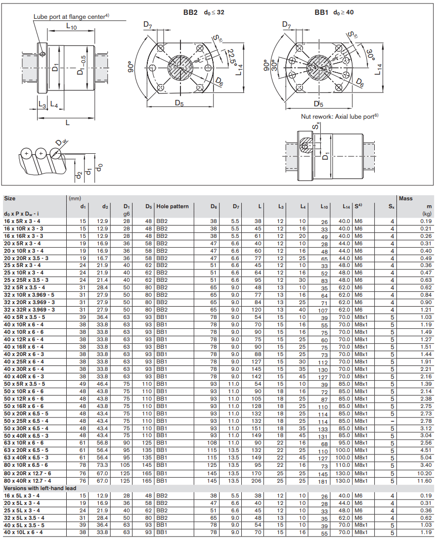This screenshot has height=543, width=437.
Task: Select size "50 x 40R x 6.5 - 3"
Action: pyautogui.click(x=26, y=436)
